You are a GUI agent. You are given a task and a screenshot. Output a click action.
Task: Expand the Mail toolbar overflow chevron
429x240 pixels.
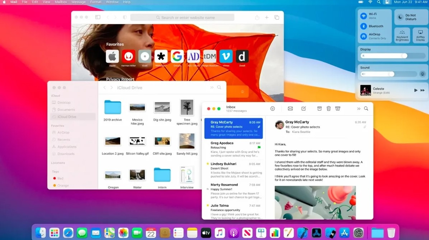pos(359,108)
